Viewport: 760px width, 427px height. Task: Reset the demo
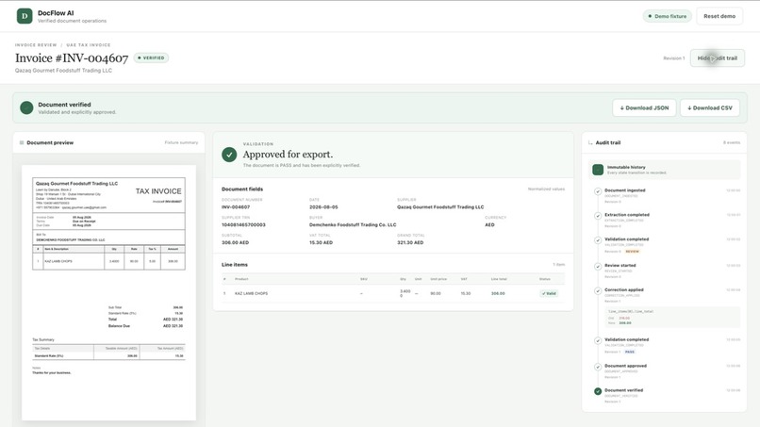(x=719, y=16)
